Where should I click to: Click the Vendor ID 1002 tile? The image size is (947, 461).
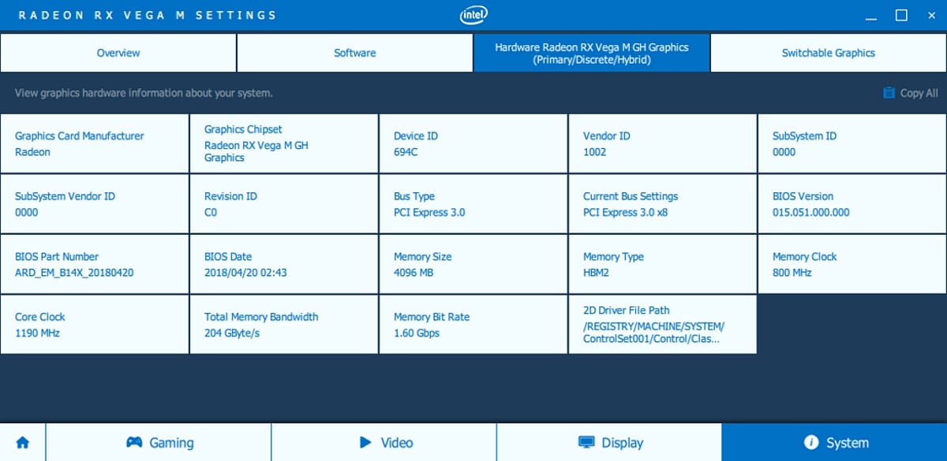663,143
